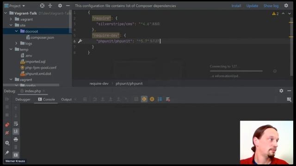The height and width of the screenshot is (166, 296).
Task: Click the blue list icon in debug toolbar
Action: [160, 99]
